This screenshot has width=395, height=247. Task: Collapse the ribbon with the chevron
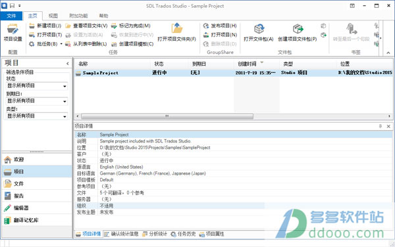click(388, 53)
